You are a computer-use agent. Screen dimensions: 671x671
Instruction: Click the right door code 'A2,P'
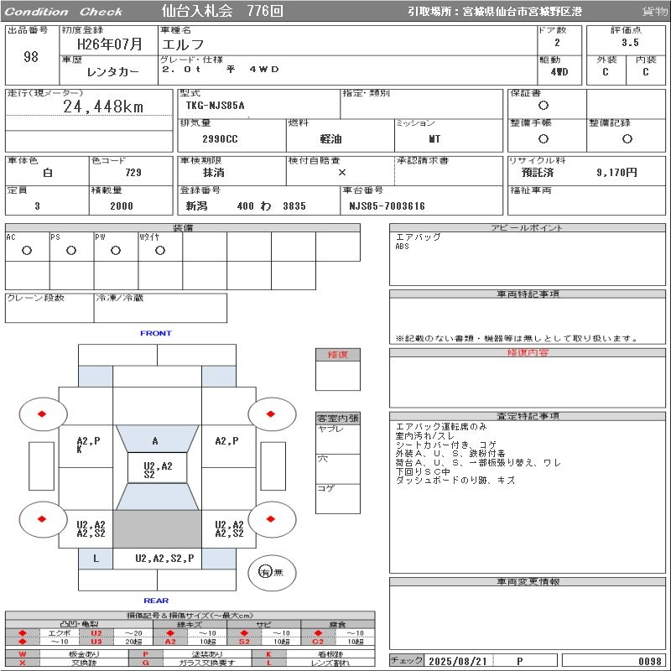coord(226,441)
